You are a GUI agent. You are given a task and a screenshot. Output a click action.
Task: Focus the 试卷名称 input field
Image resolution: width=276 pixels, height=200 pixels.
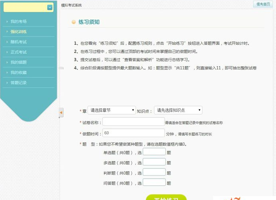pyautogui.click(x=134, y=121)
